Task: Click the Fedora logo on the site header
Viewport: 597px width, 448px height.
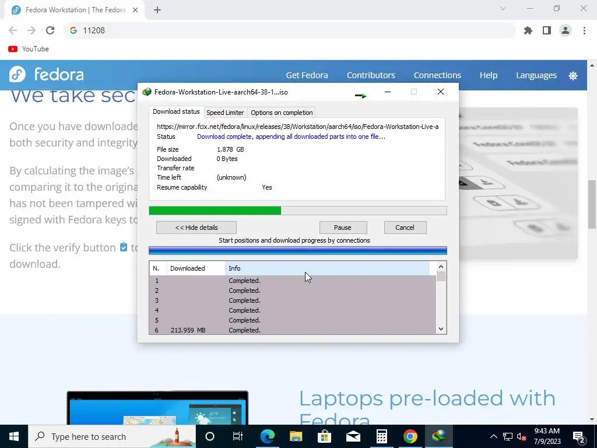Action: (x=47, y=75)
